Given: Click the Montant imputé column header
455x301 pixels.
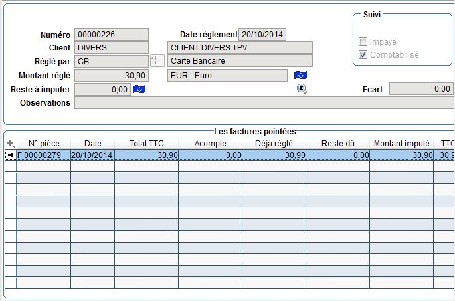Looking at the screenshot, I should 401,144.
